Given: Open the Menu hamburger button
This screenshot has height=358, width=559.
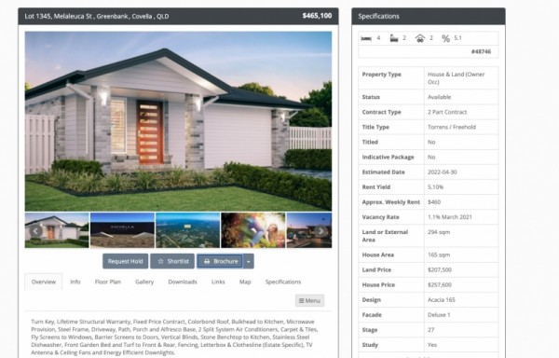Looking at the screenshot, I should pos(309,300).
